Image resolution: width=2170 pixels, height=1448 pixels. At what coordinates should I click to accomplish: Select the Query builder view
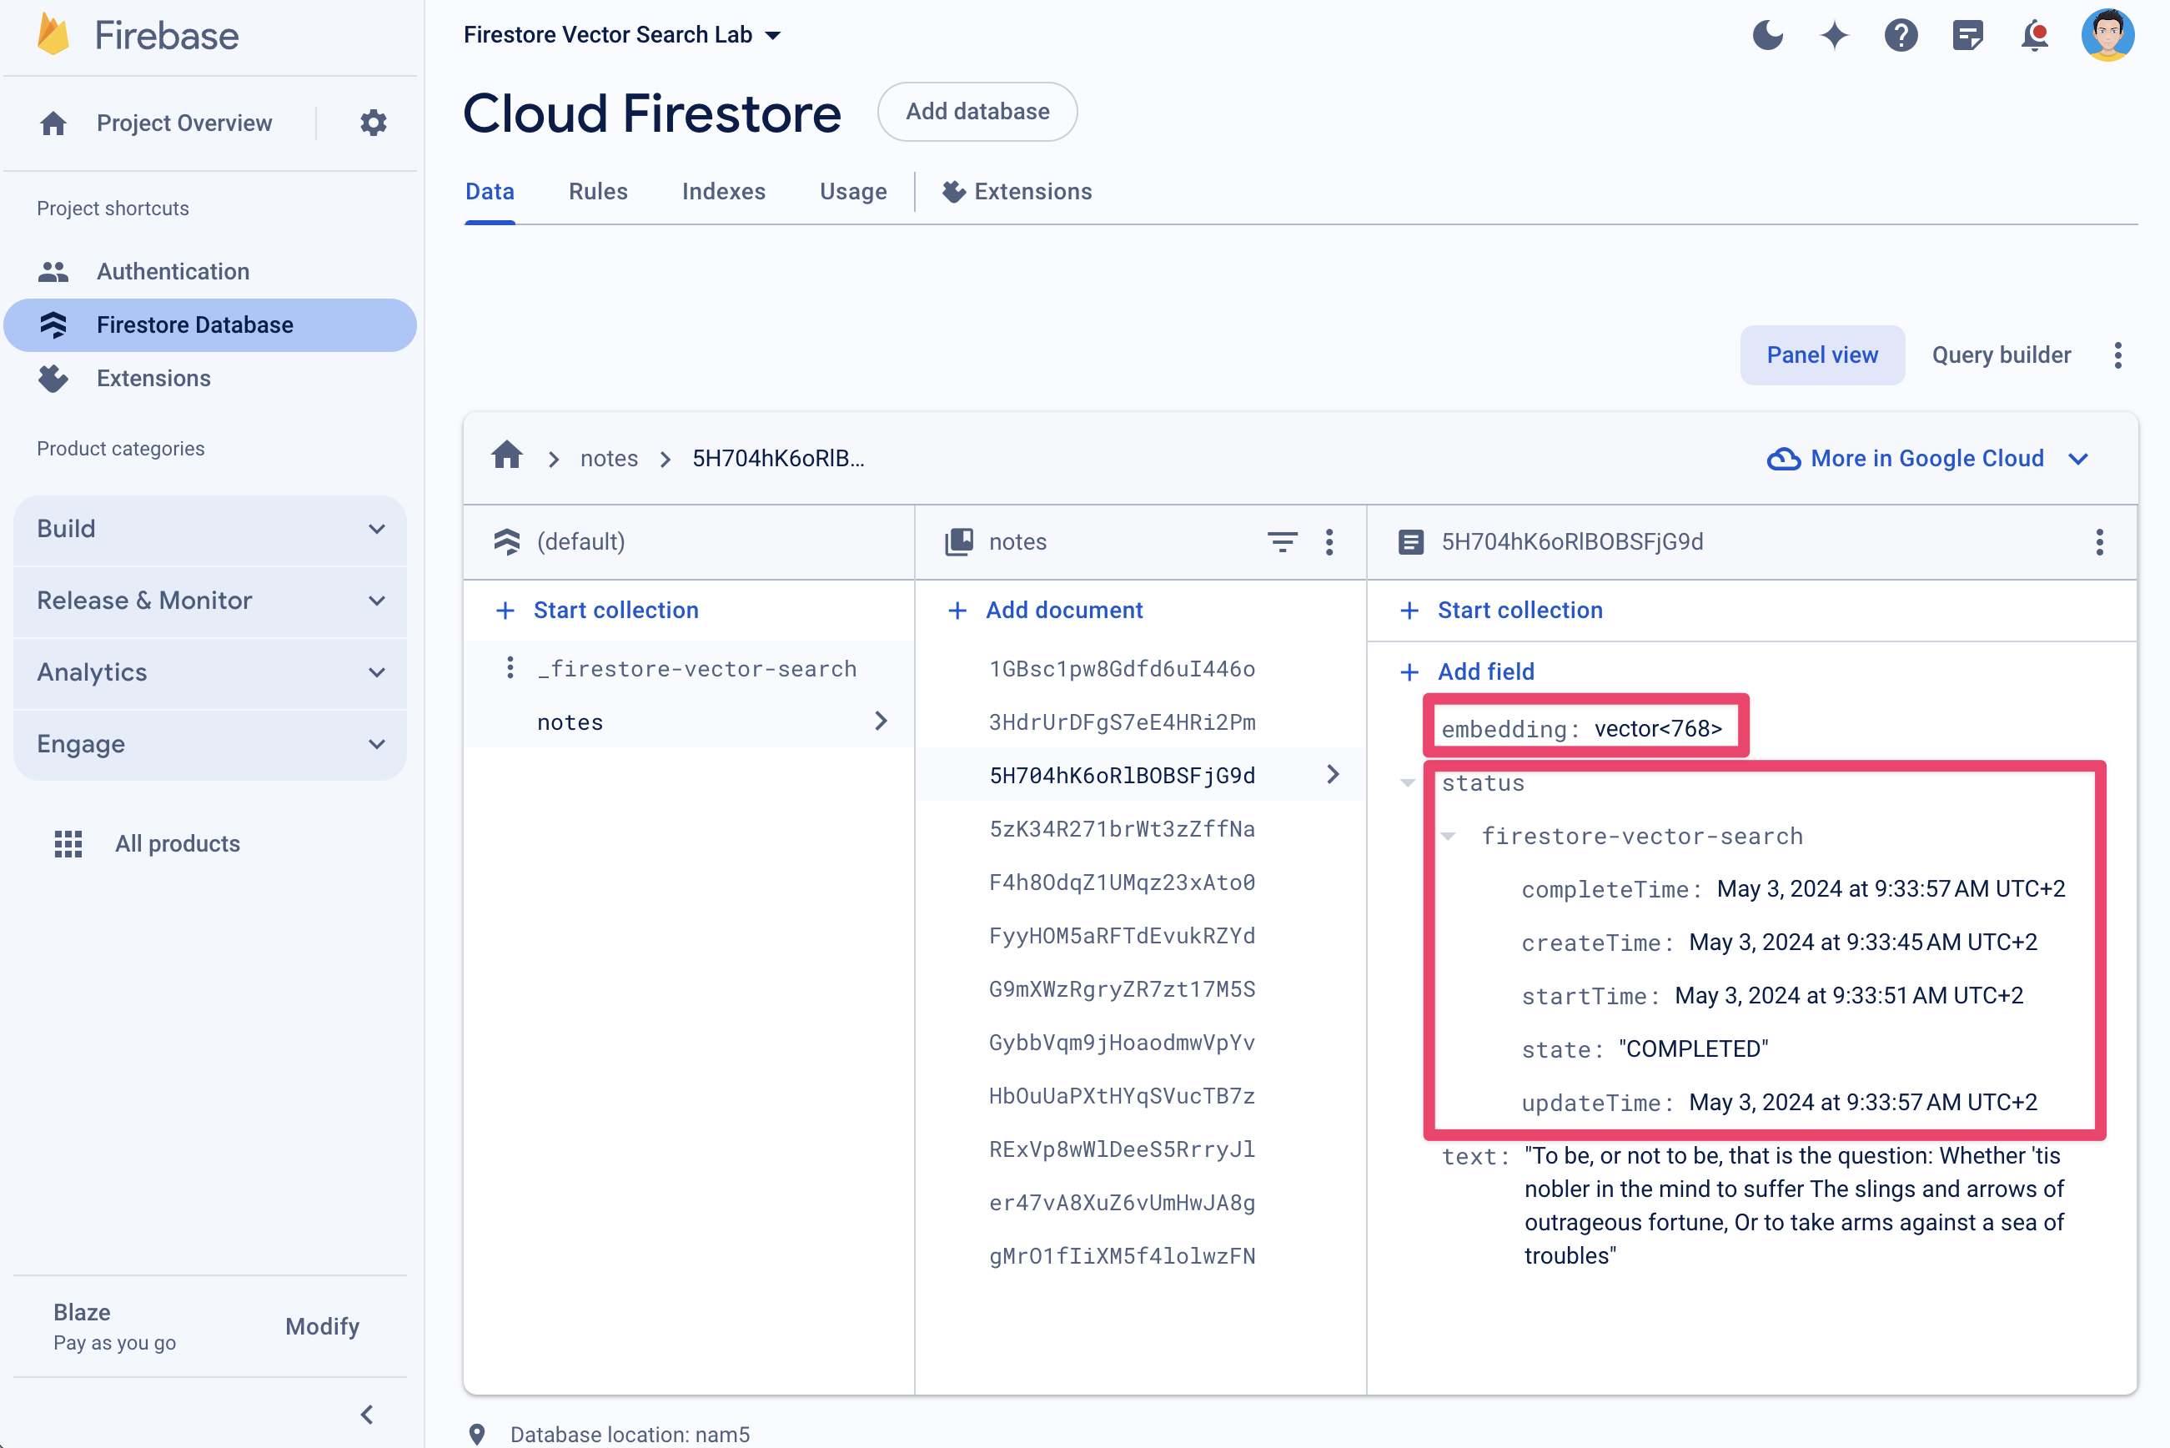pos(2002,354)
